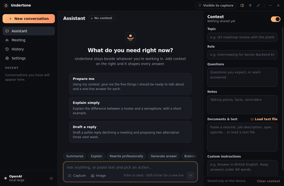
Task: Focus the Topic input field
Action: [242, 37]
